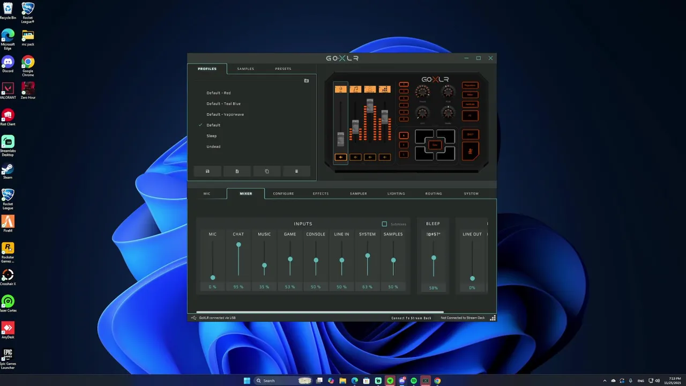The width and height of the screenshot is (686, 386).
Task: Open the Routing tab
Action: click(434, 194)
